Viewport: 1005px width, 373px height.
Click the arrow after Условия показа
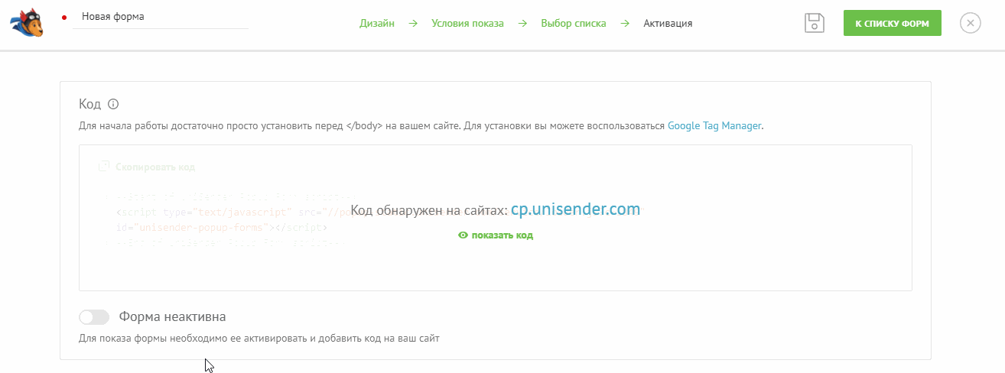pos(522,24)
